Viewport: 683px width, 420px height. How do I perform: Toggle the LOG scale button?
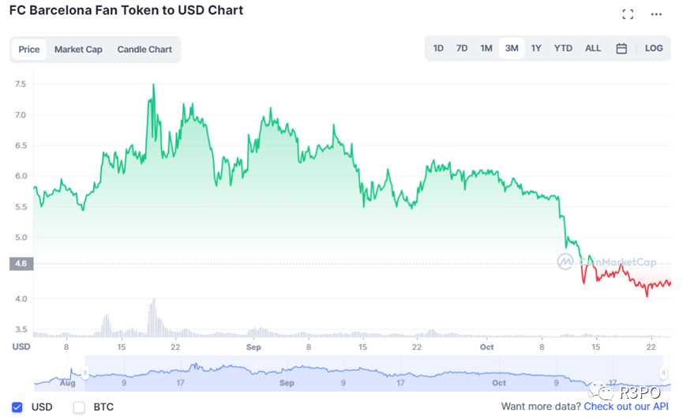pyautogui.click(x=654, y=48)
